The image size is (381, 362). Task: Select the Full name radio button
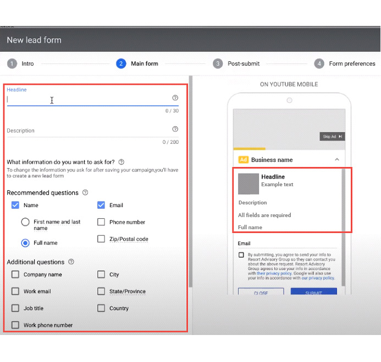(25, 243)
